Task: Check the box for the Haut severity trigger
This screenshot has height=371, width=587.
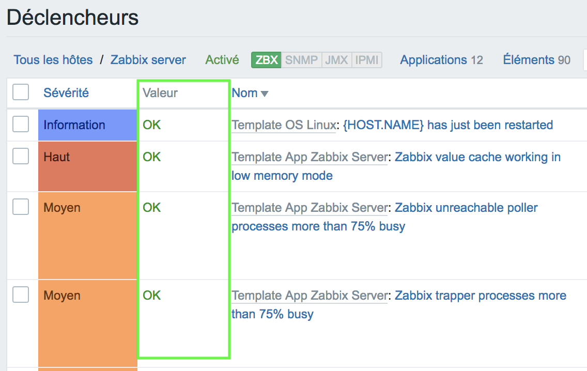Action: [x=21, y=156]
